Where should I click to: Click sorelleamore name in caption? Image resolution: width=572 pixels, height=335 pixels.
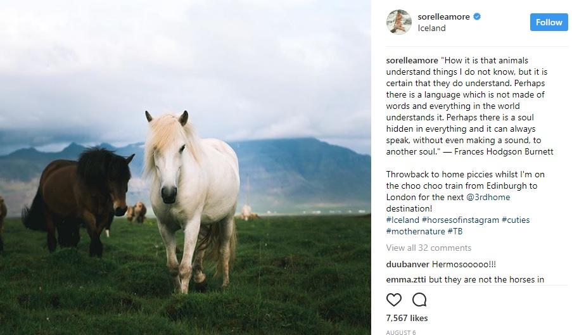412,61
